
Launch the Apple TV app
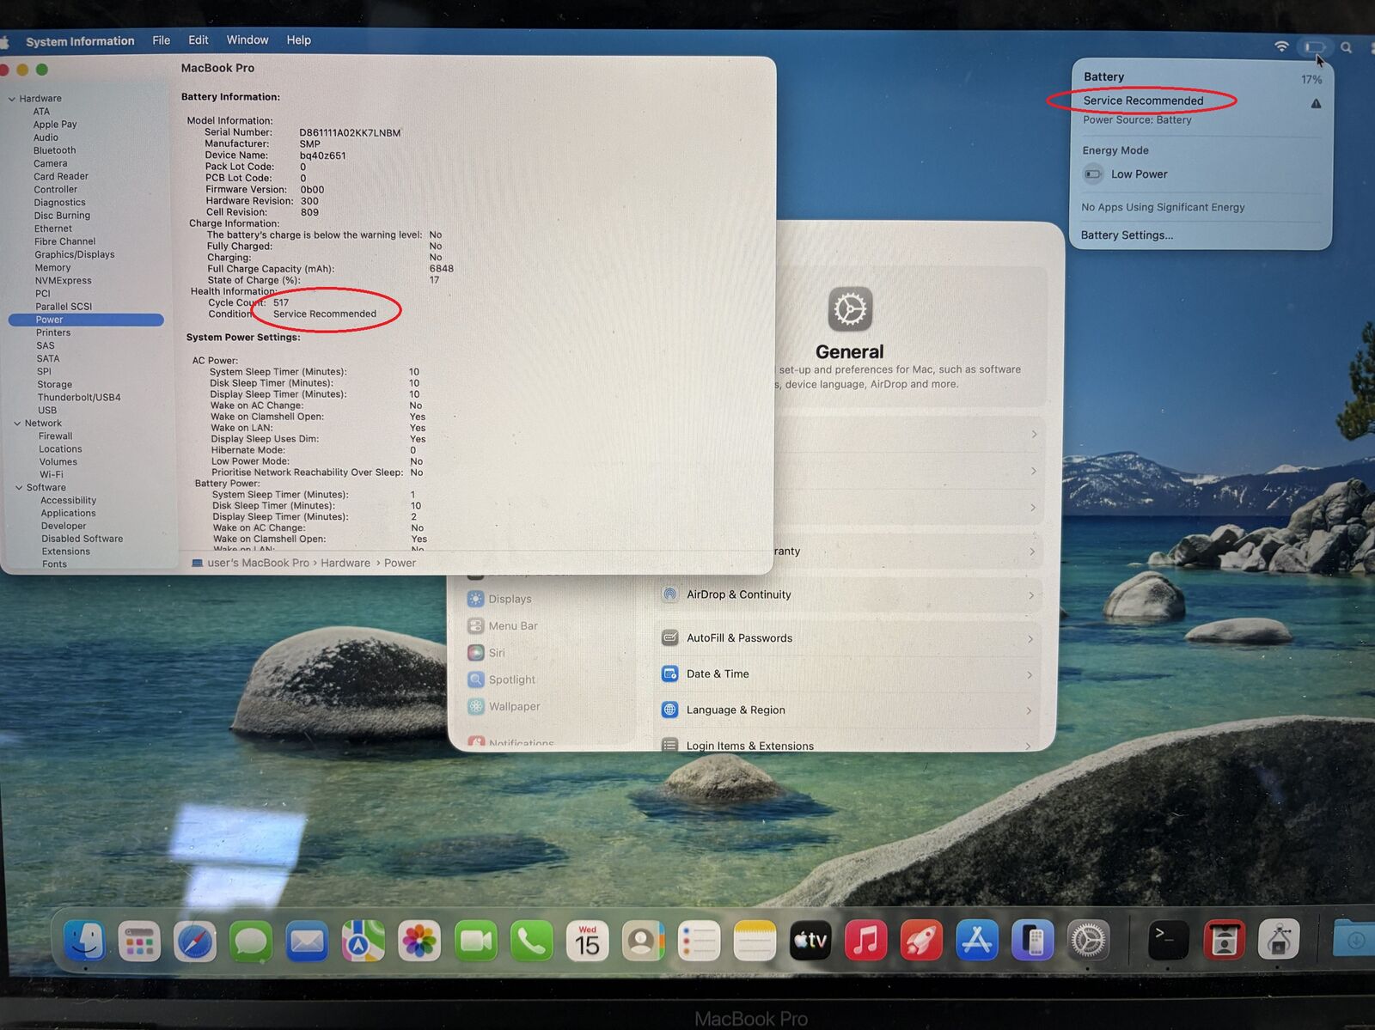(x=810, y=940)
